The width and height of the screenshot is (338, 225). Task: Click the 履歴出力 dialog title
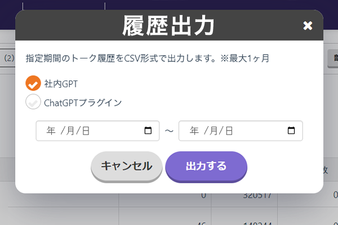coord(168,26)
